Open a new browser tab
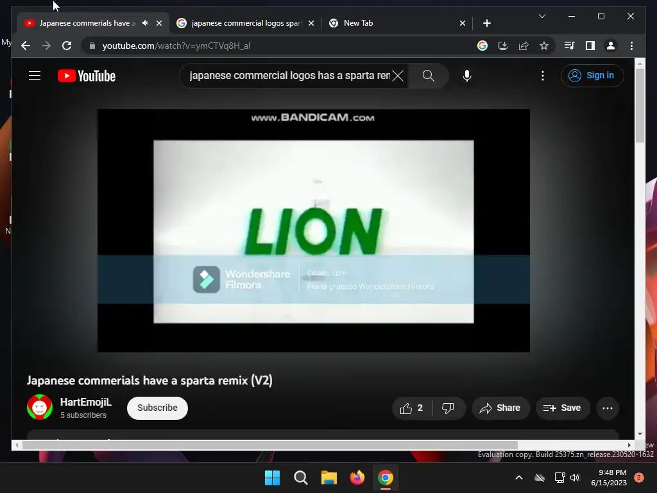The height and width of the screenshot is (493, 657). pos(486,23)
